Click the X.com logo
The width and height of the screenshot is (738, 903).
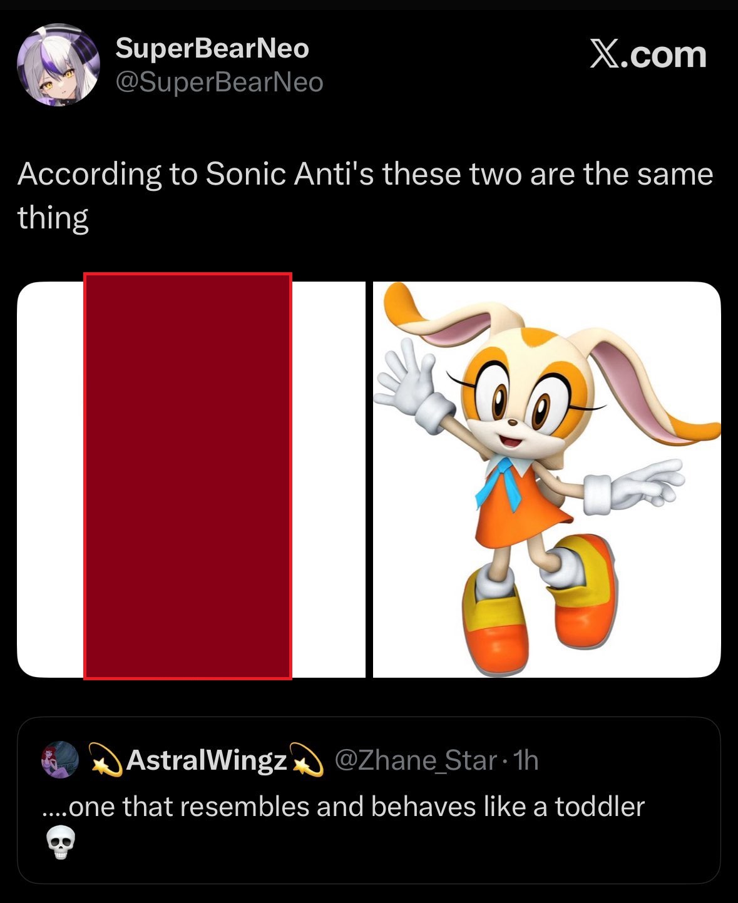648,55
